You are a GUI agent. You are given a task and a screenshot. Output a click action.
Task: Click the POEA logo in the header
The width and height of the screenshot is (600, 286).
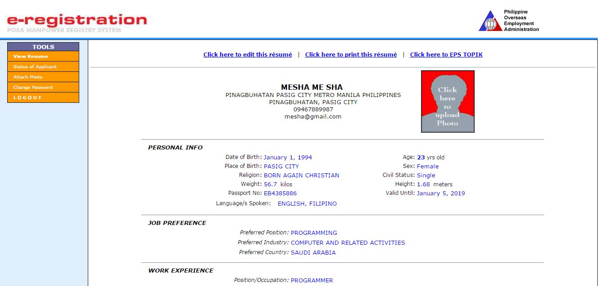[x=491, y=20]
